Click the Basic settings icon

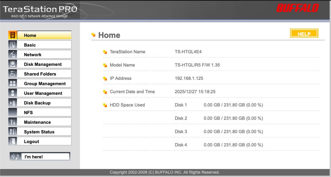[x=12, y=45]
